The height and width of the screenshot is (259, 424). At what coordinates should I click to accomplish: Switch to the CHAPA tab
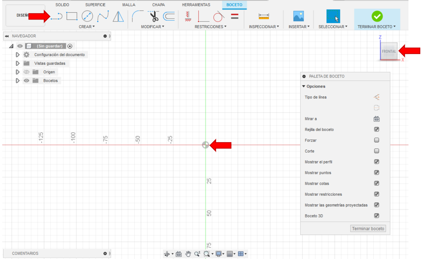coord(159,5)
